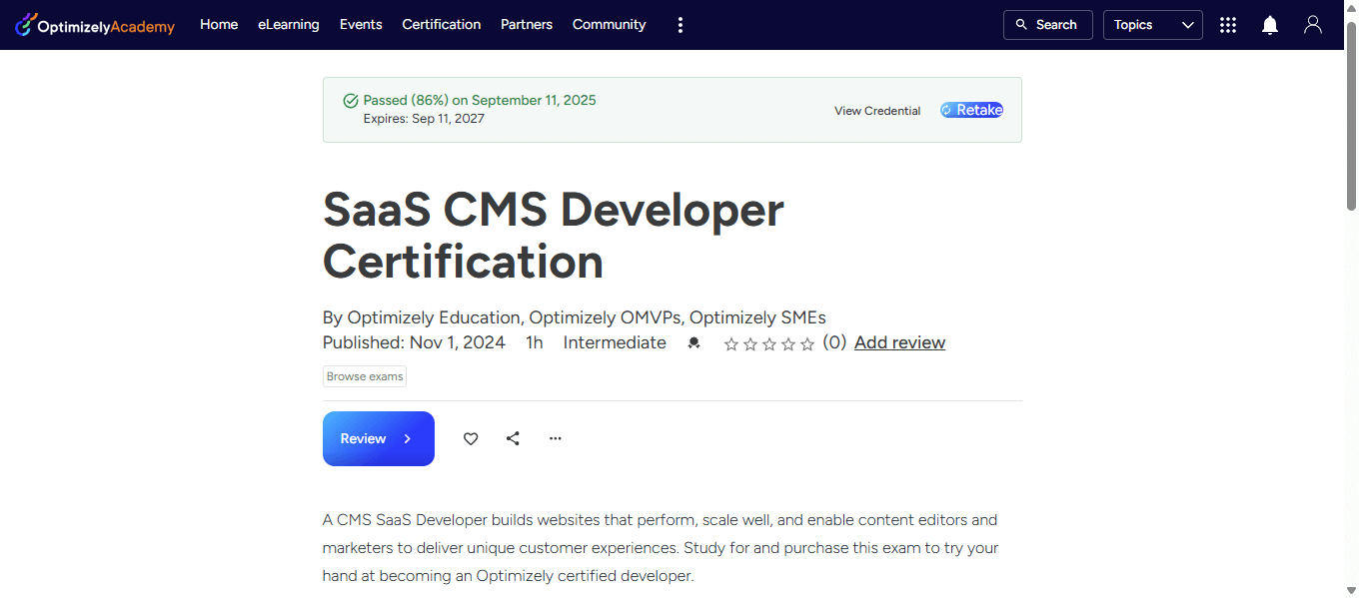Open the user profile icon
The image size is (1359, 598).
click(x=1313, y=25)
